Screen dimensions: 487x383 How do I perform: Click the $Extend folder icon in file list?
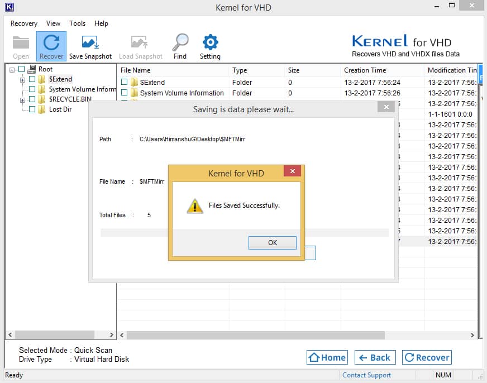coord(134,82)
